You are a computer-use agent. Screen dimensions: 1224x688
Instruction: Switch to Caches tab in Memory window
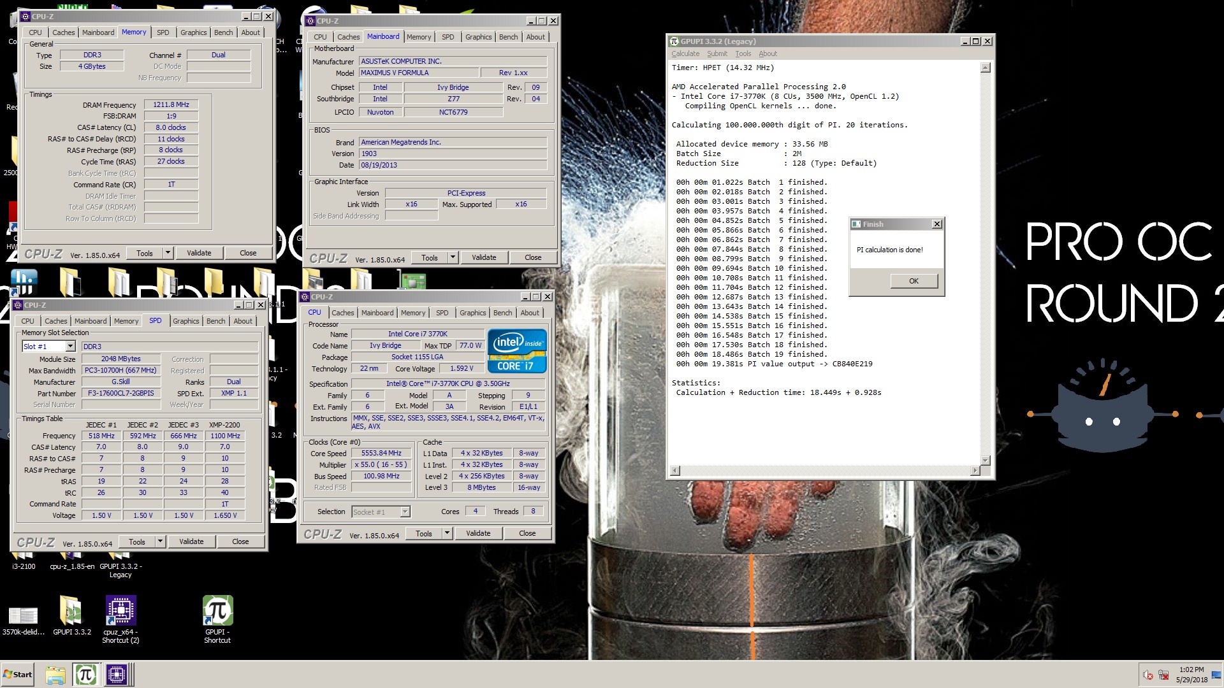[63, 32]
